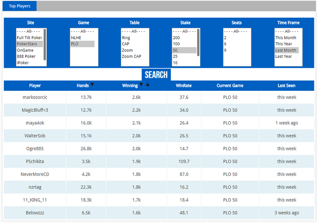Open player markosorcic's row
This screenshot has width=318, height=223.
159,97
